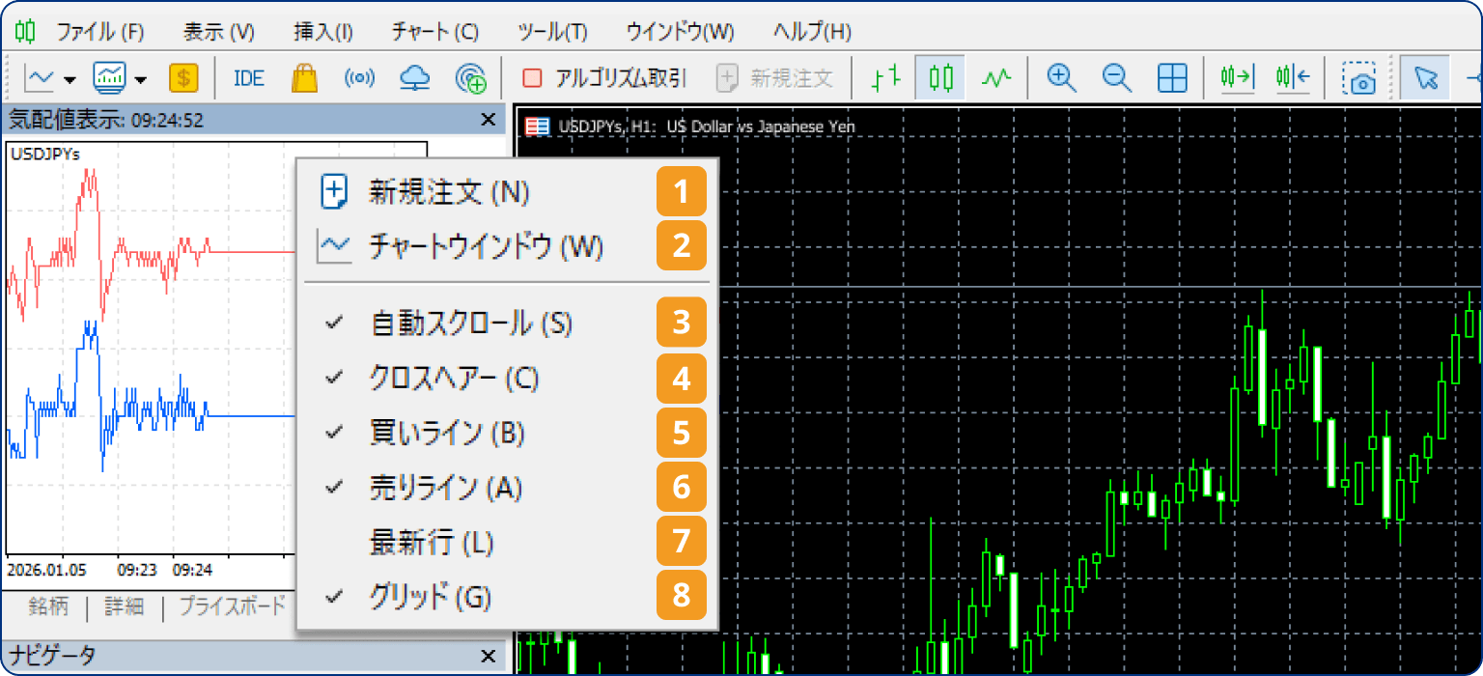Open the Market with the shopping bag icon
This screenshot has height=676, width=1483.
304,78
